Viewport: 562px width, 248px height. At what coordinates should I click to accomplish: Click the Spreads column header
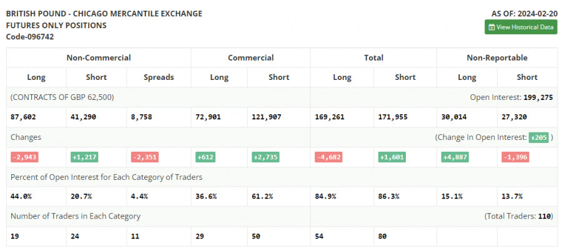pyautogui.click(x=159, y=77)
